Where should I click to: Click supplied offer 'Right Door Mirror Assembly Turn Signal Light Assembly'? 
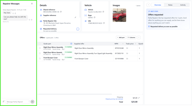coord(93,53)
